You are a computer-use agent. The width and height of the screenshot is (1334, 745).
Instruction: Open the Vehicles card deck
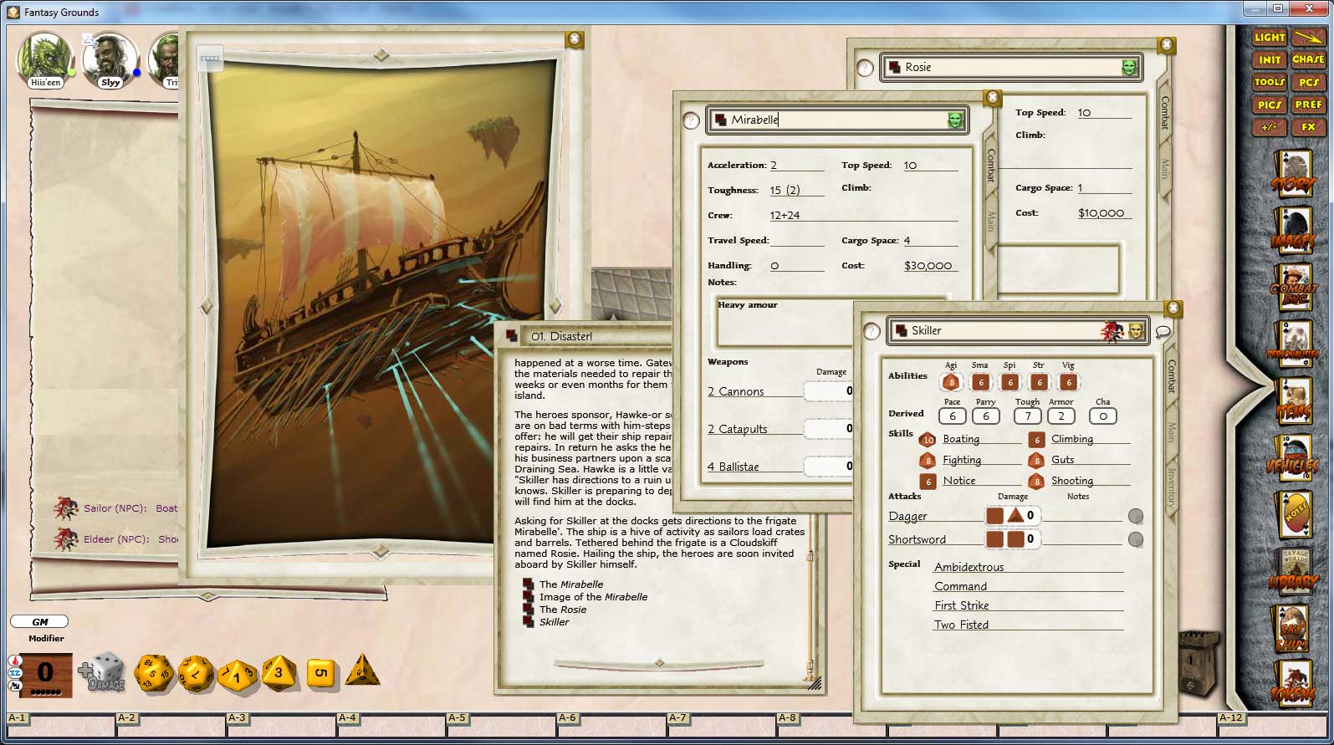[x=1293, y=459]
